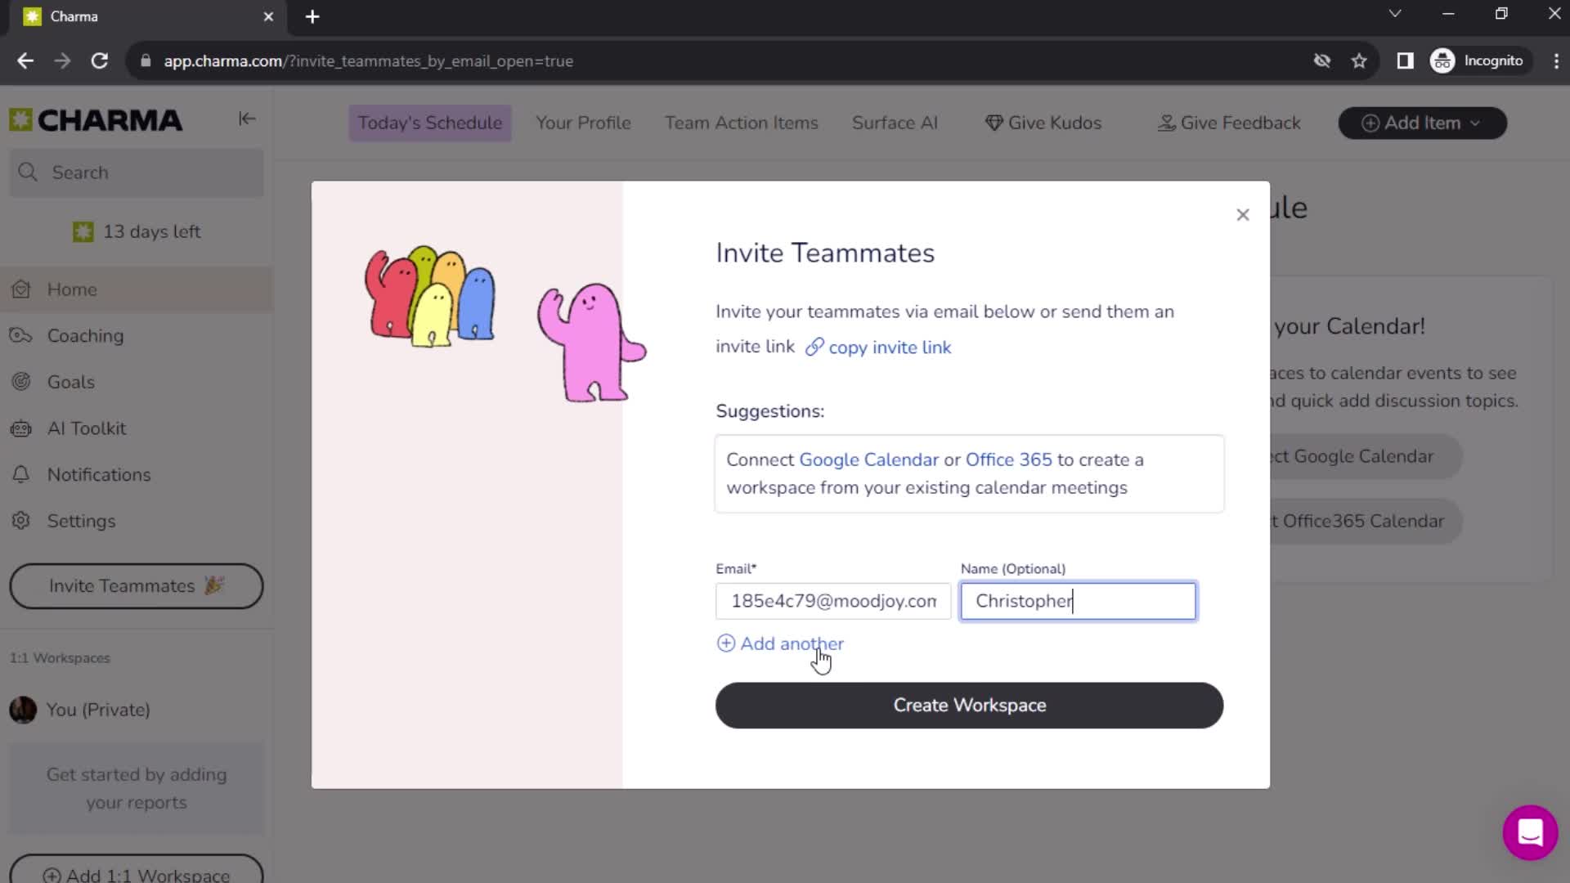
Task: Click the close dialog X button
Action: [x=1243, y=214]
